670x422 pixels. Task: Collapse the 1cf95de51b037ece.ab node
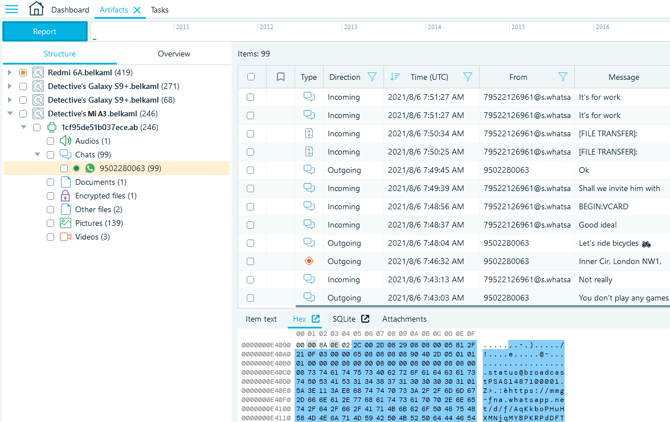coord(24,127)
